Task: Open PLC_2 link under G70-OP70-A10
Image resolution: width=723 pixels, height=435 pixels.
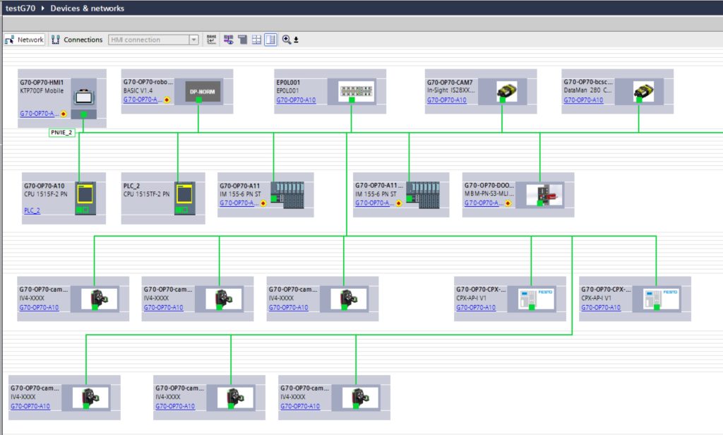Action: [32, 210]
